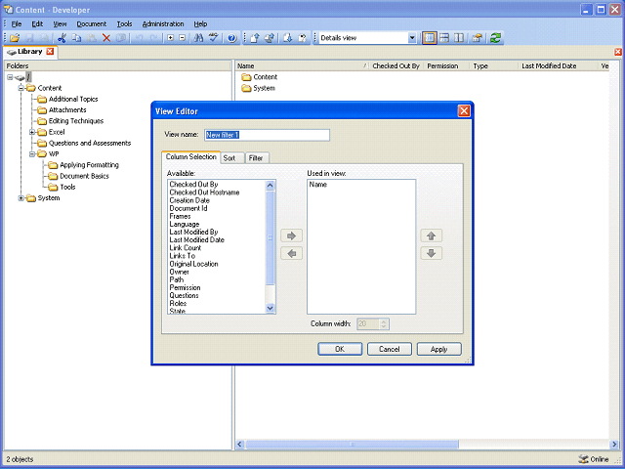Select the horizontal split layout icon

pyautogui.click(x=444, y=38)
